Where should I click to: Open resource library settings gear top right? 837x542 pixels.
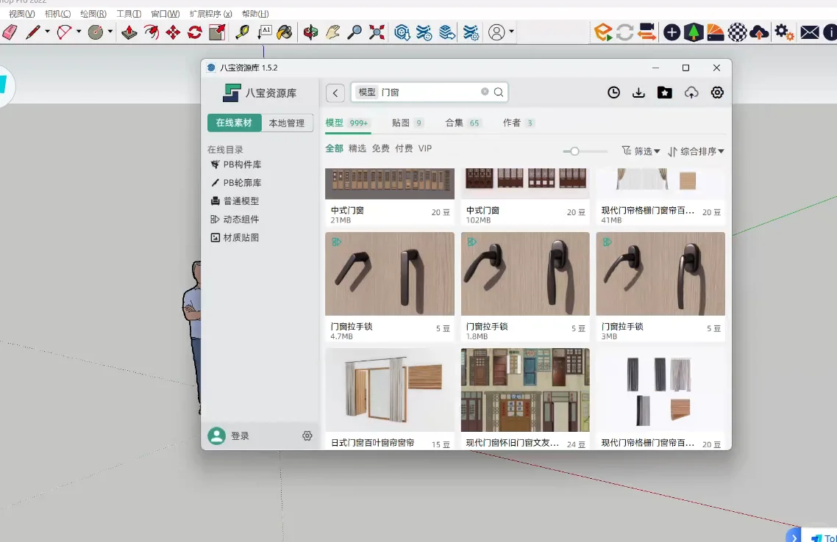coord(717,93)
